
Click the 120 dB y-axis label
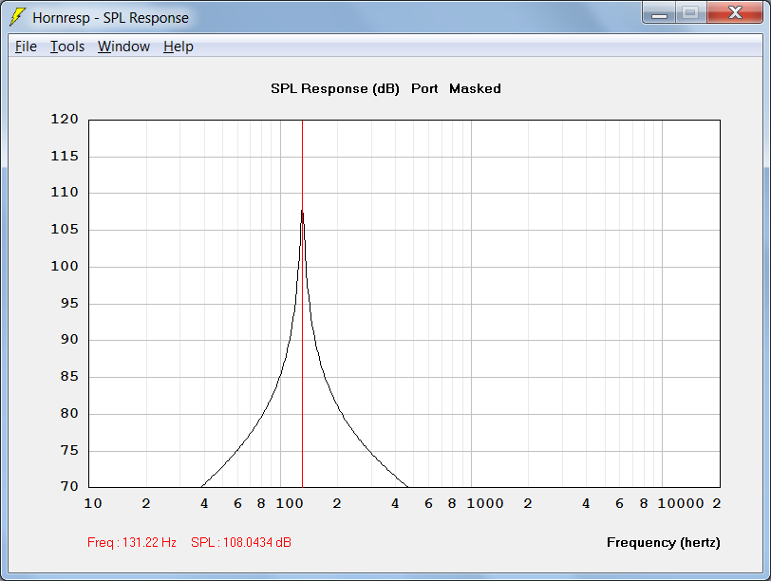point(65,119)
